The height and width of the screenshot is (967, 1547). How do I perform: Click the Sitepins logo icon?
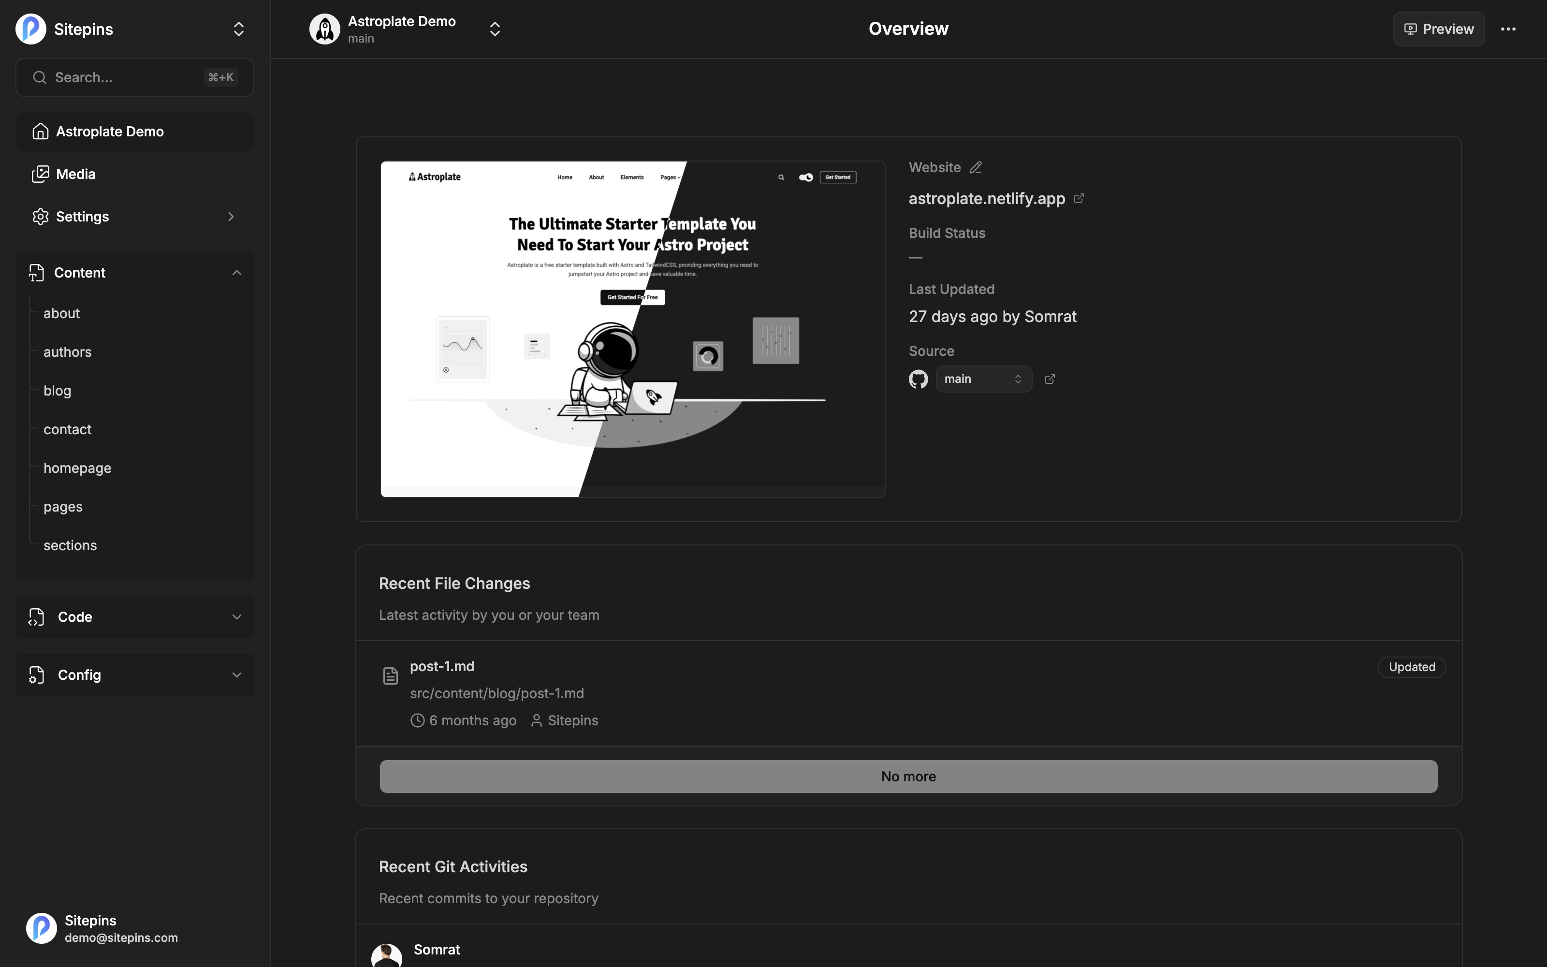[30, 29]
